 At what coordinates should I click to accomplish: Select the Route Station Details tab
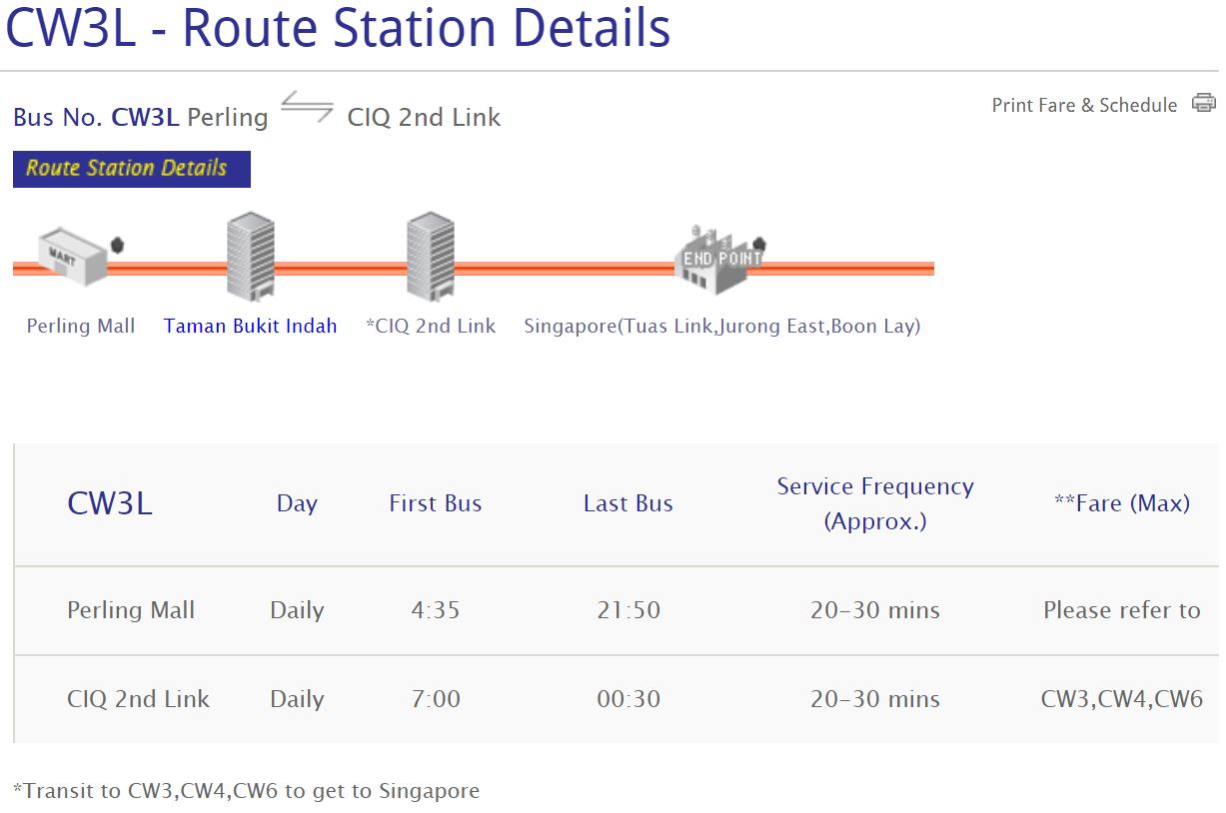131,169
